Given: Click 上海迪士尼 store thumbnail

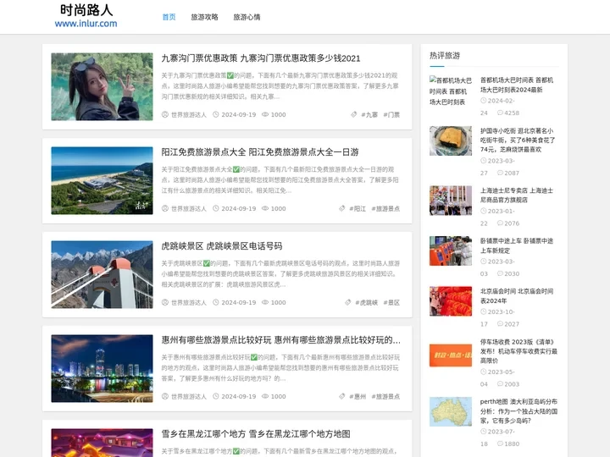Looking at the screenshot, I should [x=451, y=201].
